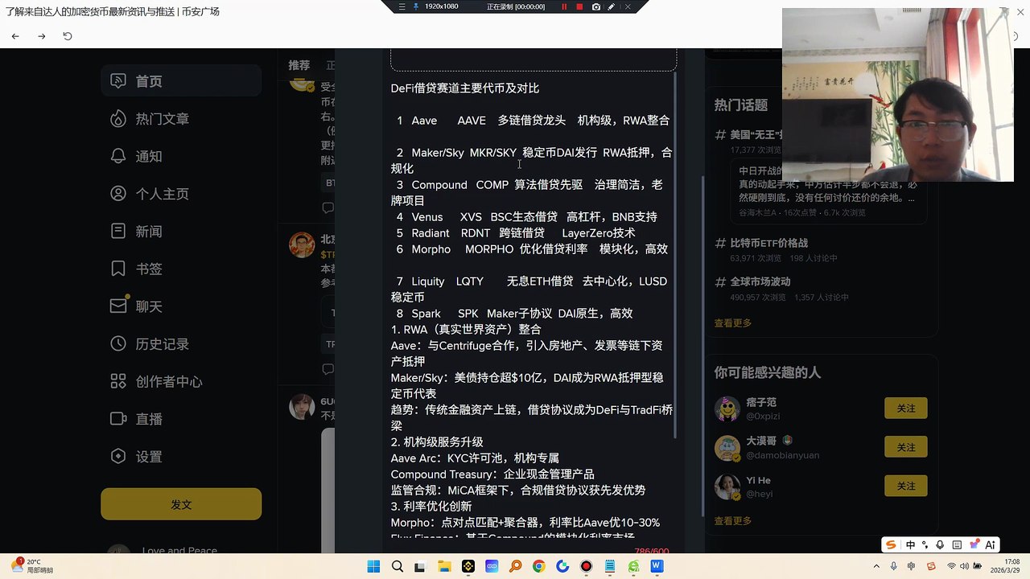Open Windows Start menu
Viewport: 1030px width, 579px height.
[x=373, y=567]
